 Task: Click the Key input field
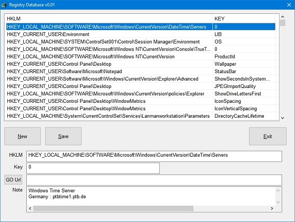click(93, 168)
